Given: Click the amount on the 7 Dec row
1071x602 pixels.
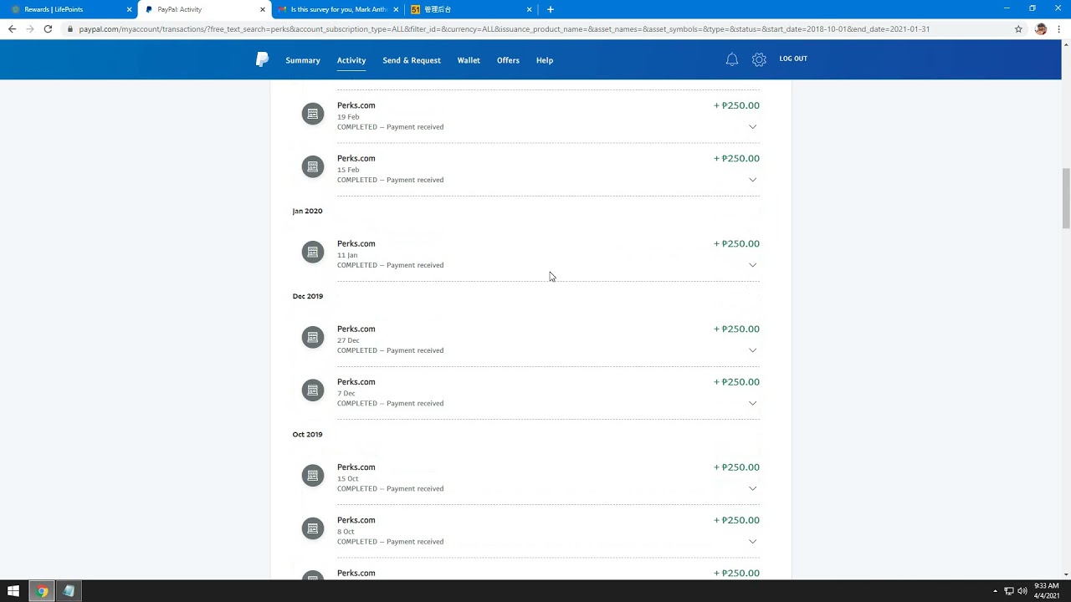Looking at the screenshot, I should pos(736,381).
